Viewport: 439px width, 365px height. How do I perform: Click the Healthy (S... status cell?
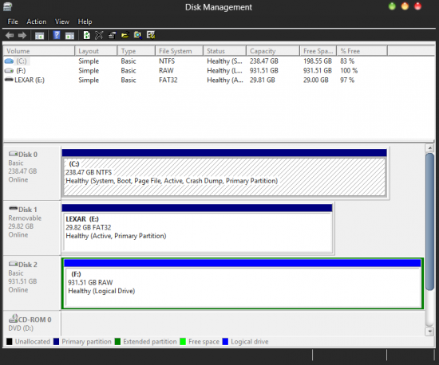click(x=224, y=61)
